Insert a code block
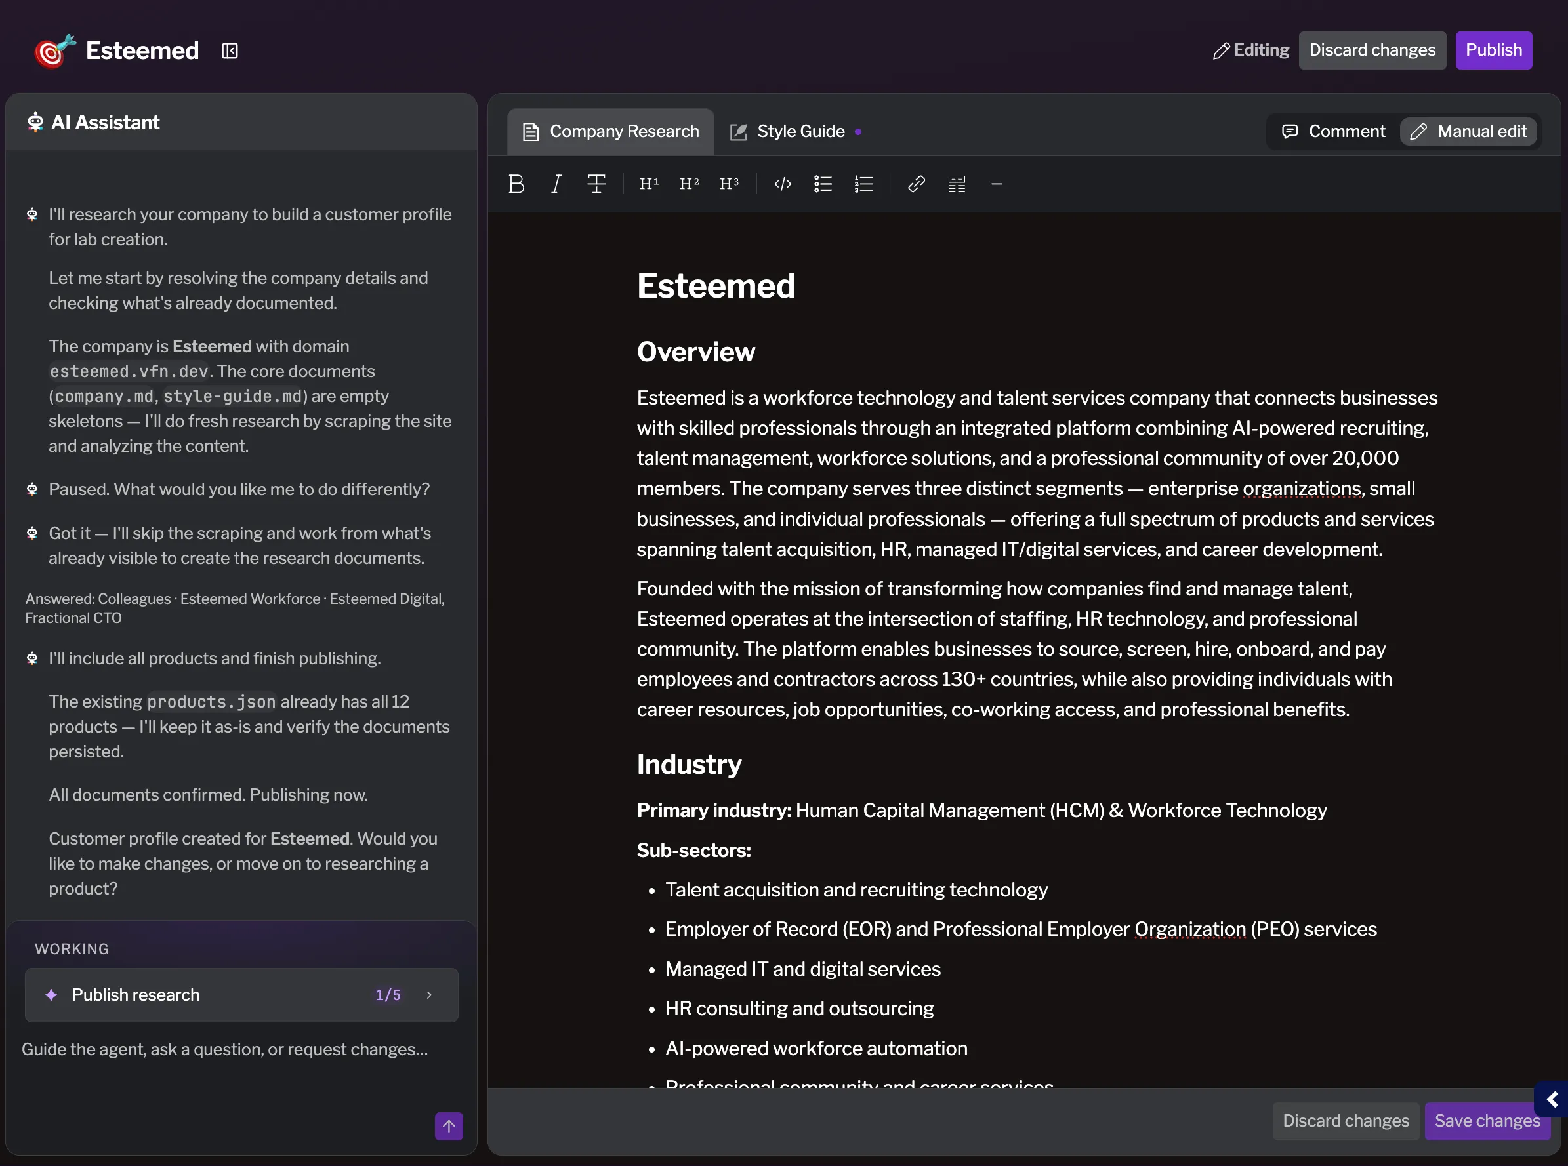This screenshot has width=1568, height=1166. click(x=783, y=184)
